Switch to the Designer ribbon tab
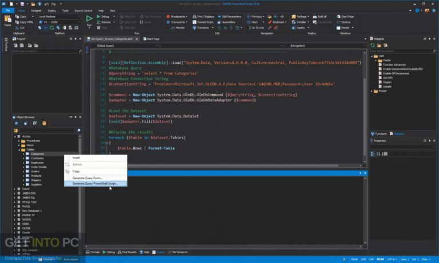The image size is (439, 263). point(36,11)
